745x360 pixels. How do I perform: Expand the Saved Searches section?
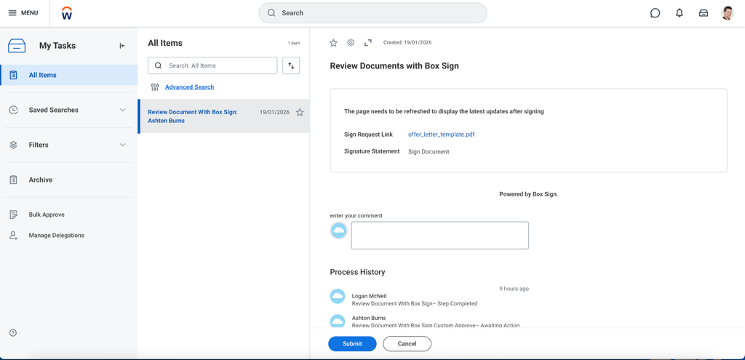click(122, 110)
